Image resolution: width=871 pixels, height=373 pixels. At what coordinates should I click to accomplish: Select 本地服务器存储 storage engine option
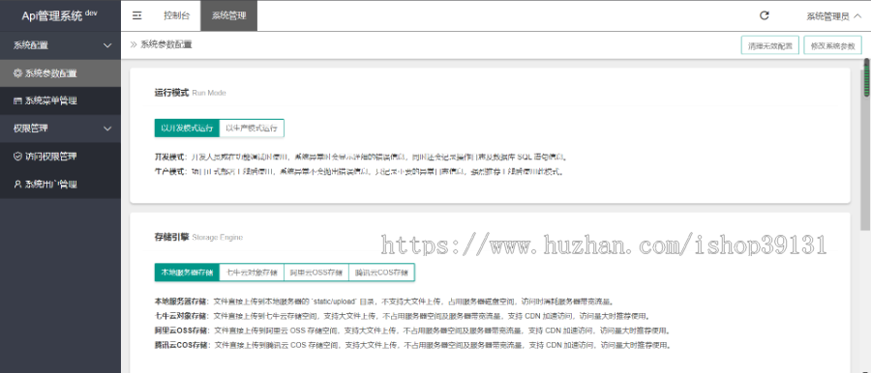point(187,273)
